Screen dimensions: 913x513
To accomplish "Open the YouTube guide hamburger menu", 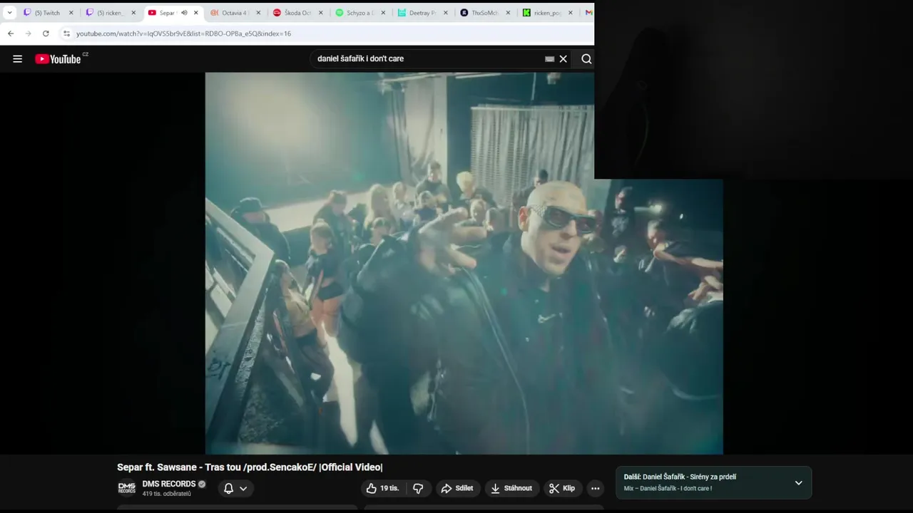I will [x=17, y=59].
